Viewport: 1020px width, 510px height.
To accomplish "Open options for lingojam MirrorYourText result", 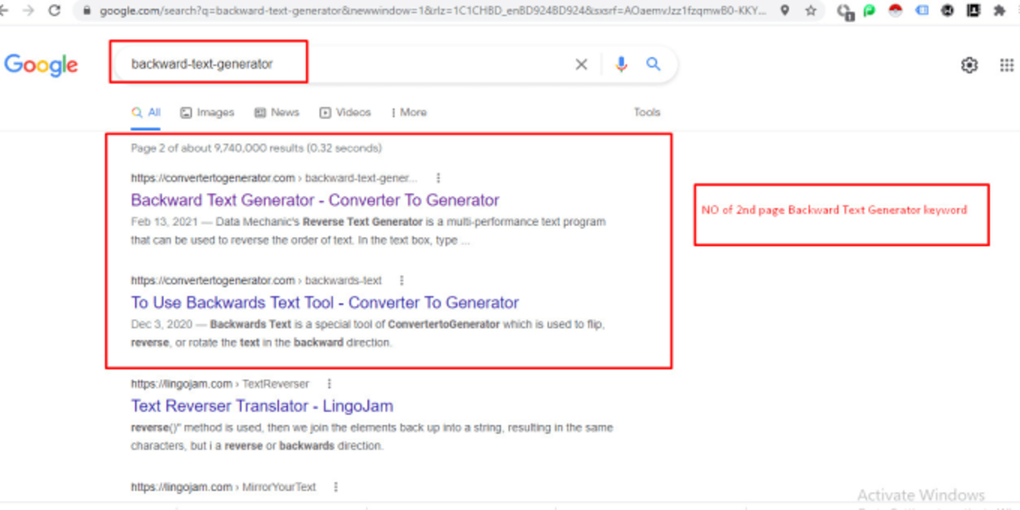I will 336,487.
